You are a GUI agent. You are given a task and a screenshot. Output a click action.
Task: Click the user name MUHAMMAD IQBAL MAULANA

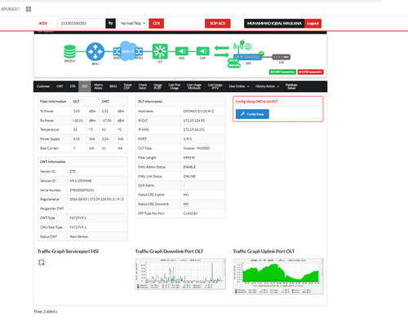(274, 24)
